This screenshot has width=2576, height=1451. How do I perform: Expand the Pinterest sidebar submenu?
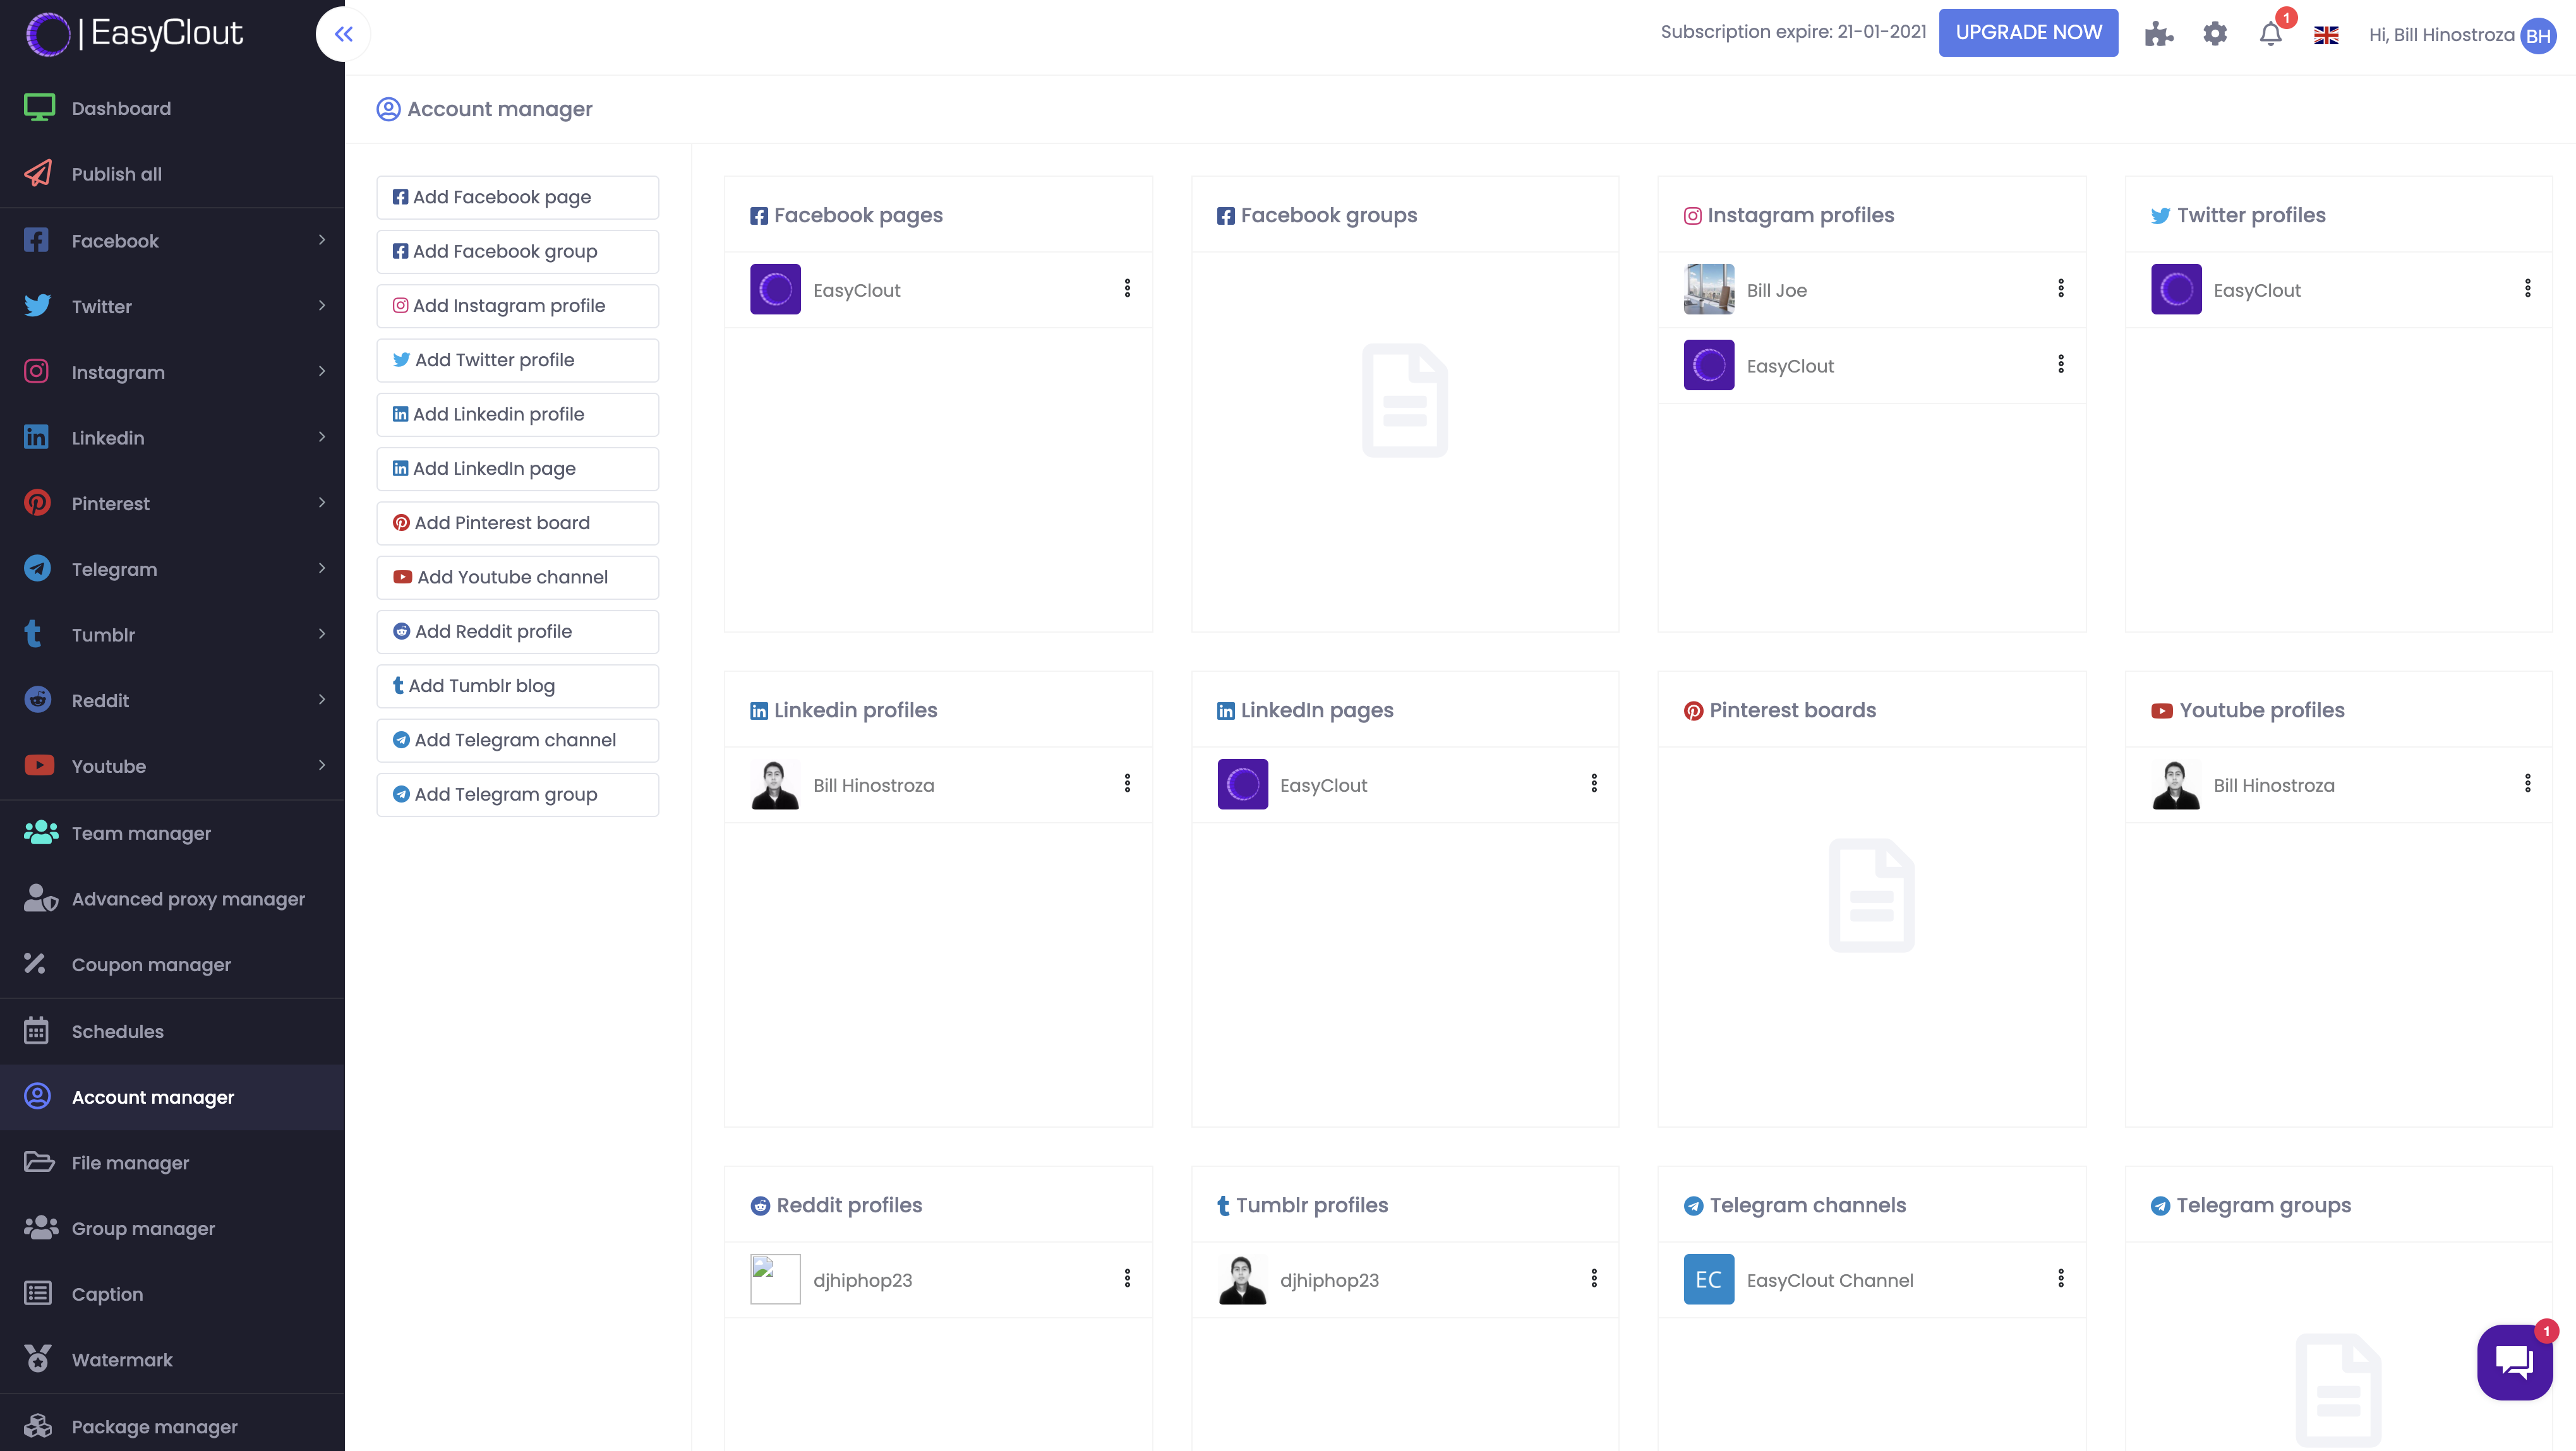tap(321, 503)
